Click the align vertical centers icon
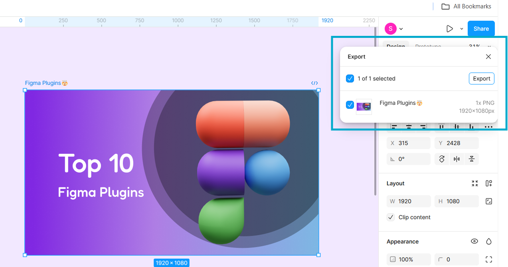508x267 pixels. [x=457, y=127]
